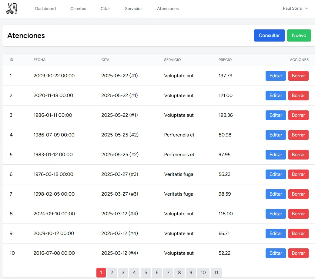Jump to the last page 11
The width and height of the screenshot is (315, 279).
pos(216,273)
